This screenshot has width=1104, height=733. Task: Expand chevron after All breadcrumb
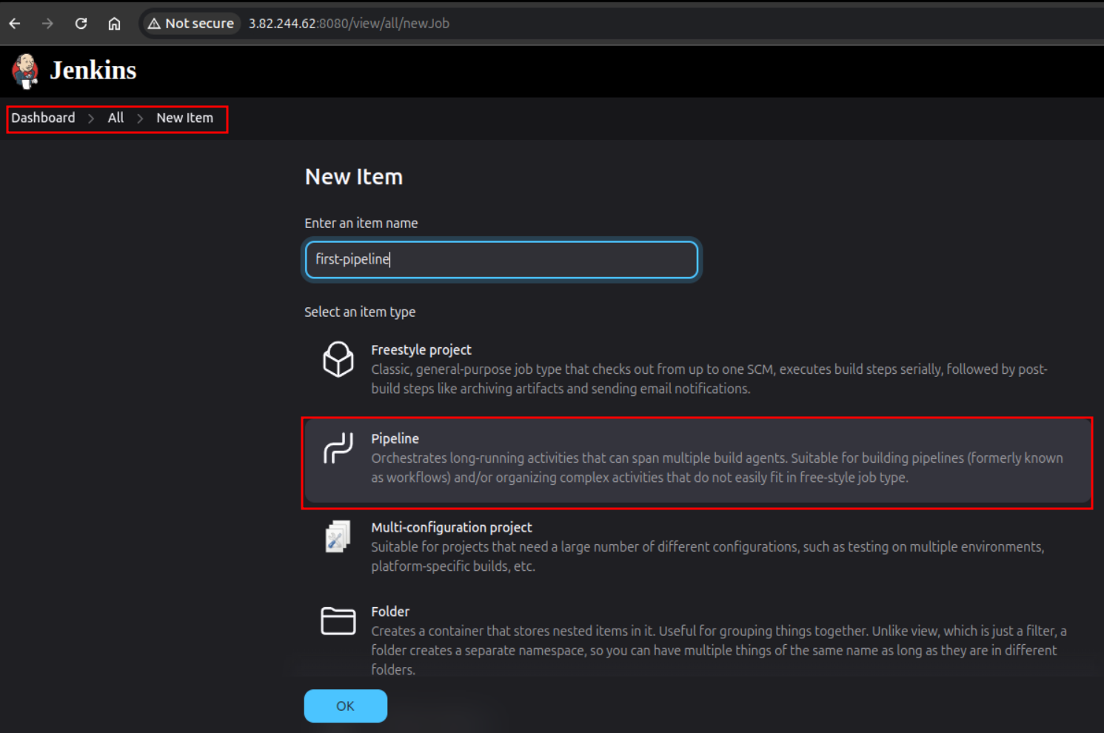(140, 118)
